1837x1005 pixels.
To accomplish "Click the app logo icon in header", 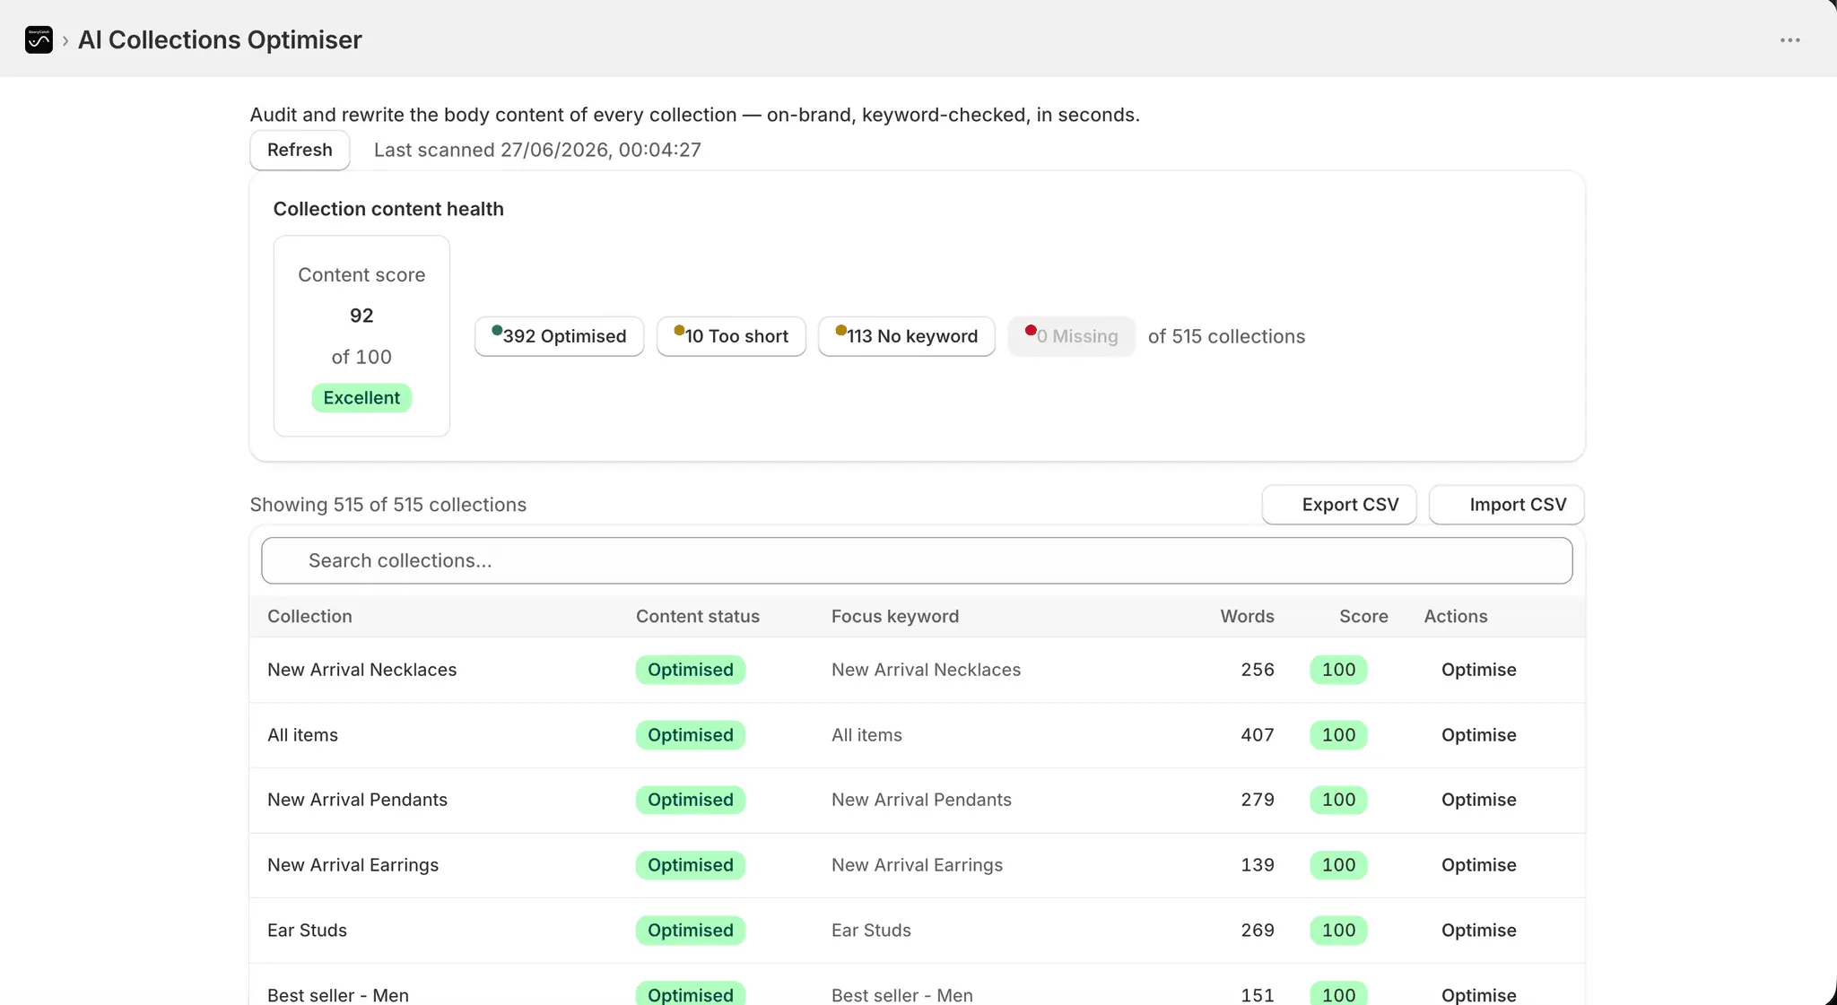I will (39, 39).
